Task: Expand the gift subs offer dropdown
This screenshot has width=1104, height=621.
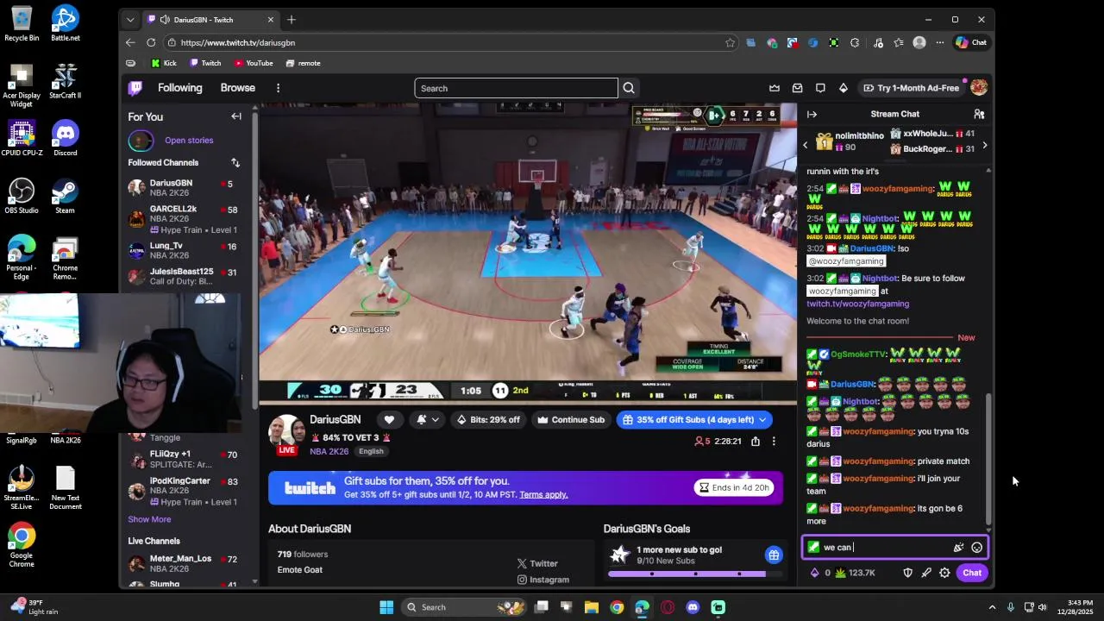Action: [762, 420]
